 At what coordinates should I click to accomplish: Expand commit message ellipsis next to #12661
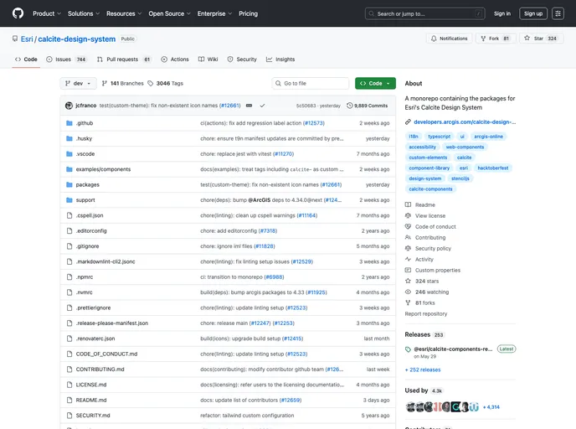coord(249,106)
